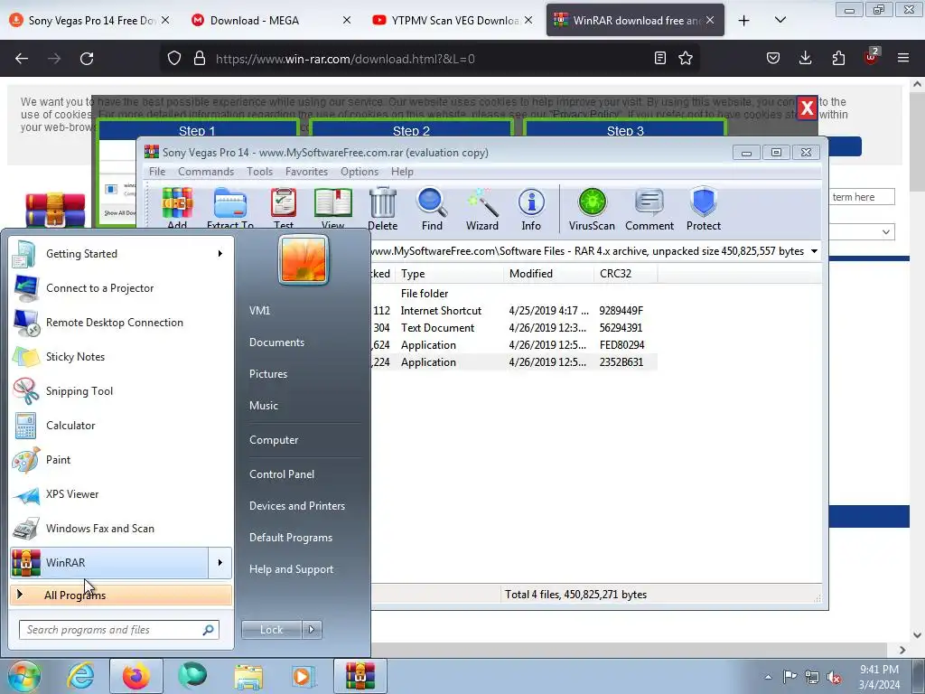Sort archive list by CRC32 column
The image size is (925, 694).
point(625,274)
